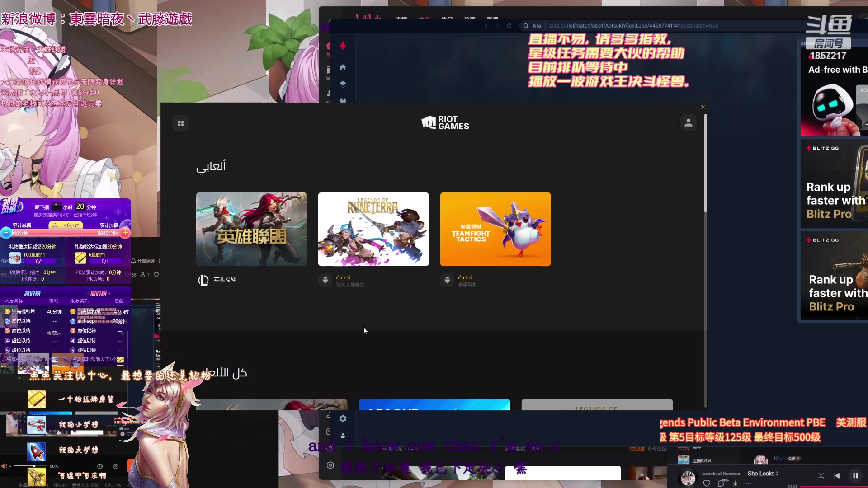Click the update label under Legends of Runeterra
The height and width of the screenshot is (488, 868).
(x=343, y=277)
